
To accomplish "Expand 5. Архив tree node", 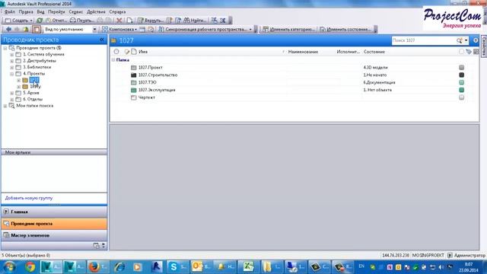I will (12, 93).
